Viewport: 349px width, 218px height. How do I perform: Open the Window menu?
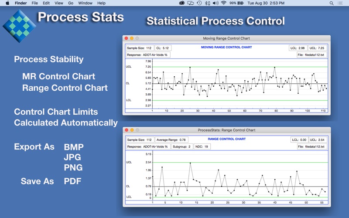click(85, 3)
